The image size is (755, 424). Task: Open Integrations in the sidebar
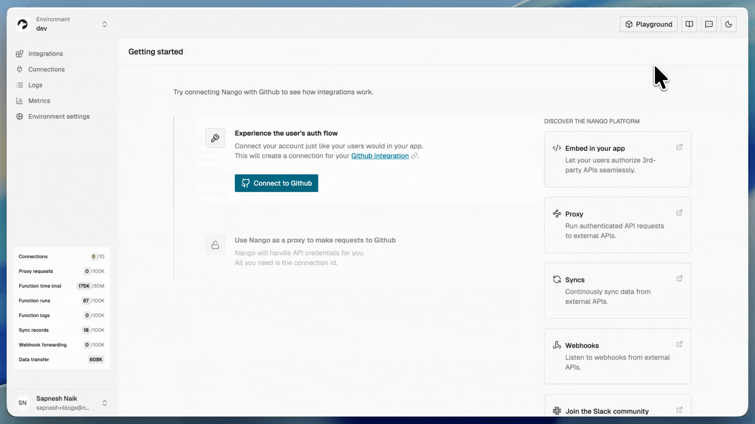pyautogui.click(x=46, y=54)
